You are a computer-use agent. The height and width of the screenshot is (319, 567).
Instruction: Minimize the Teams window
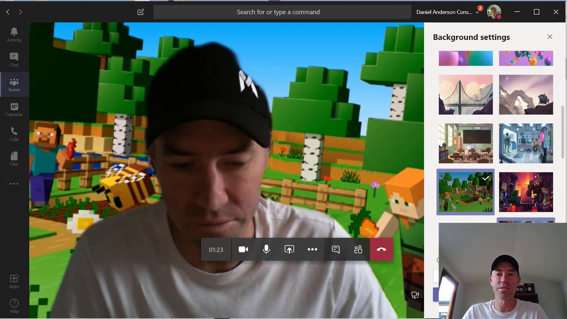(517, 12)
